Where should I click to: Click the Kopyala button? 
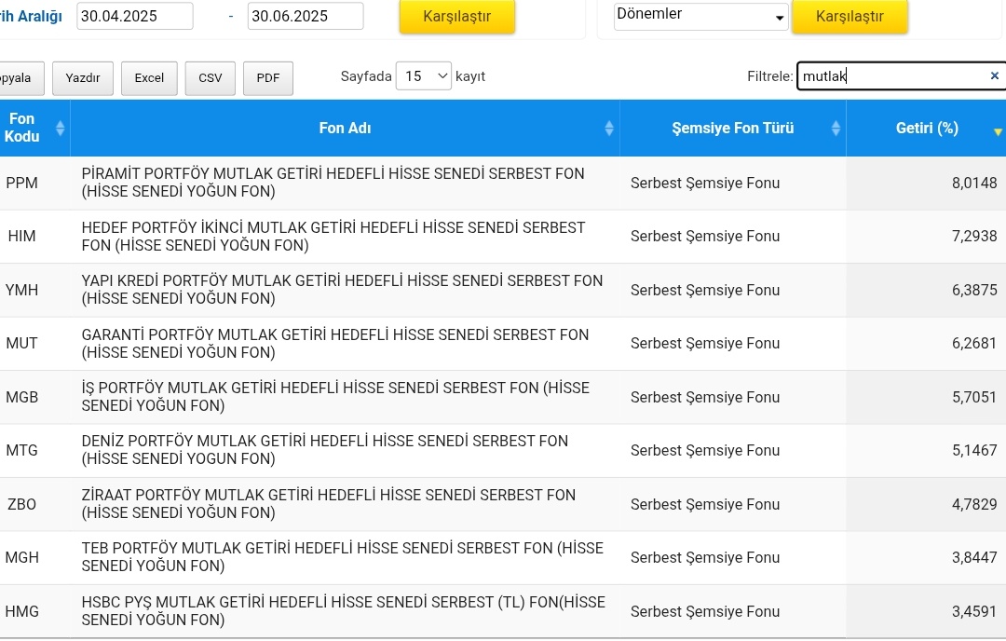[20, 78]
